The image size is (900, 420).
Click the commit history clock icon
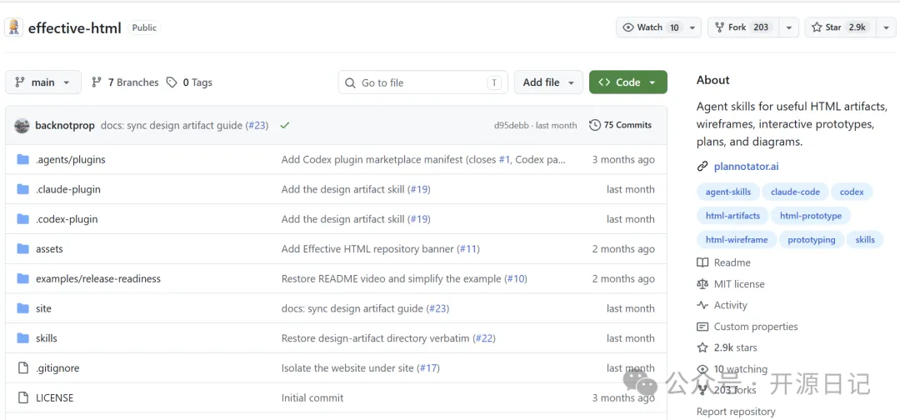(x=595, y=125)
